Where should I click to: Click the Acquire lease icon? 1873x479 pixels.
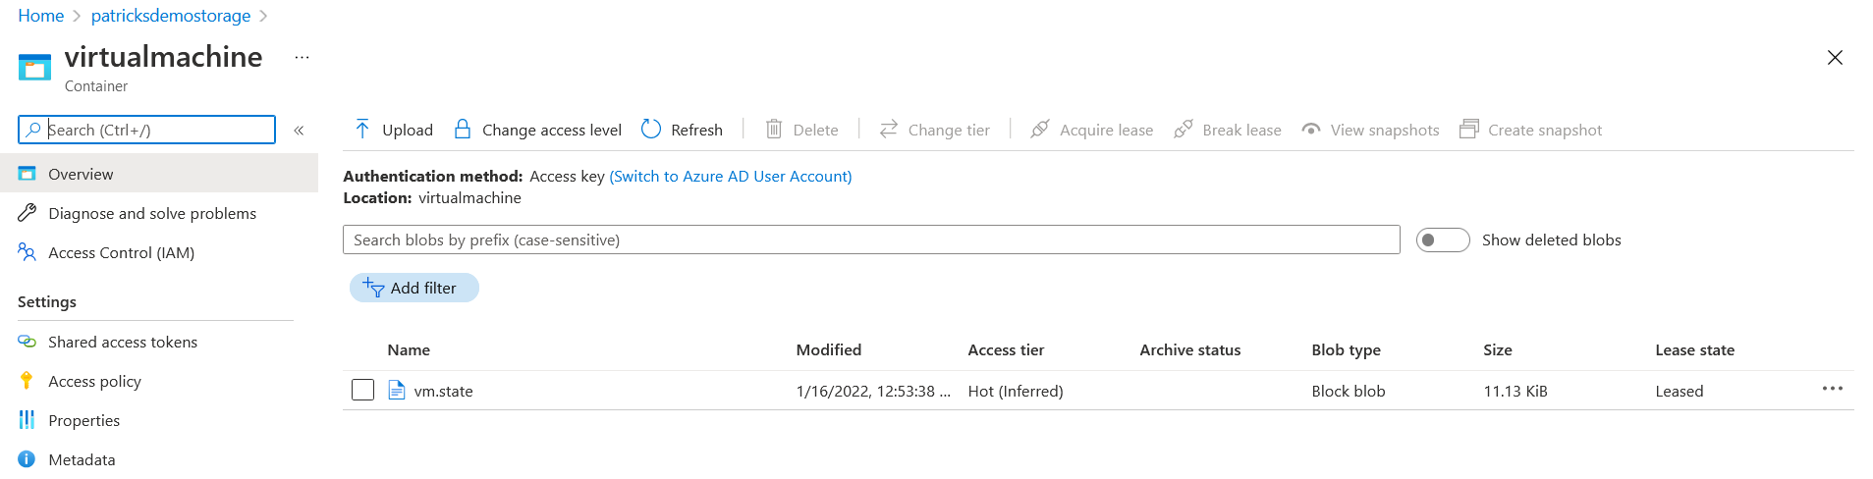(1040, 130)
